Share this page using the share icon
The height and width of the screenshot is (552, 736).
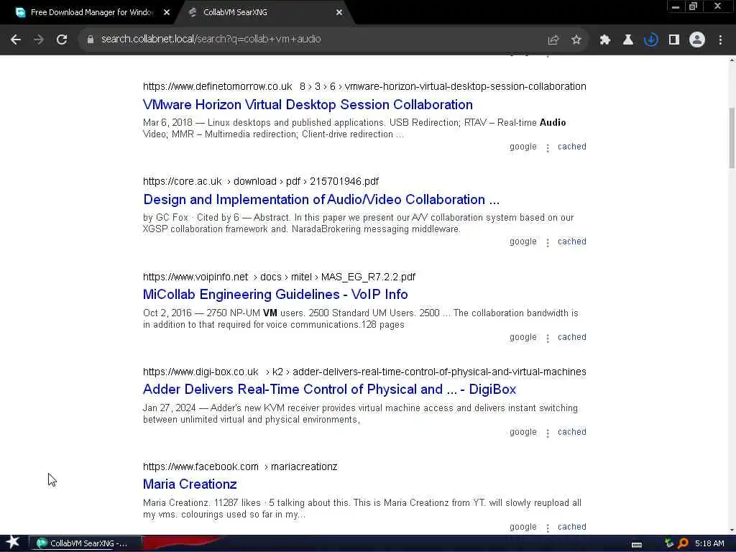[x=553, y=40]
